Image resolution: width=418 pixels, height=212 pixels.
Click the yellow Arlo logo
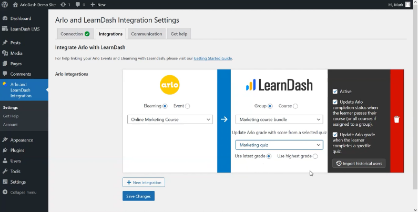[x=170, y=85]
